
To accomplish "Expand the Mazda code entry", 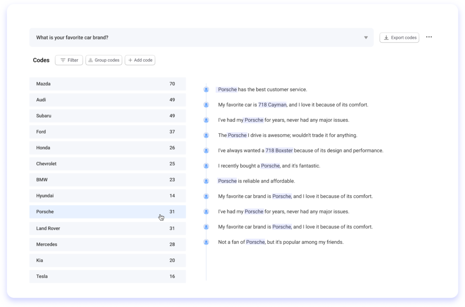I will [108, 84].
